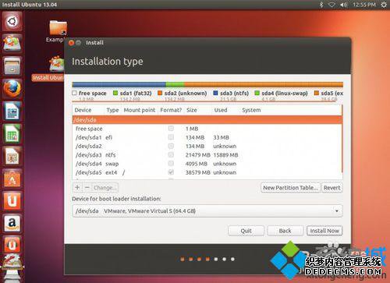Click the minus button to delete partition
Viewport: 390px width, 283px height.
87,187
